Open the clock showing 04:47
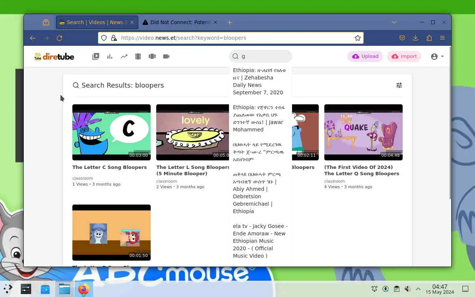This screenshot has height=297, width=475. click(440, 289)
